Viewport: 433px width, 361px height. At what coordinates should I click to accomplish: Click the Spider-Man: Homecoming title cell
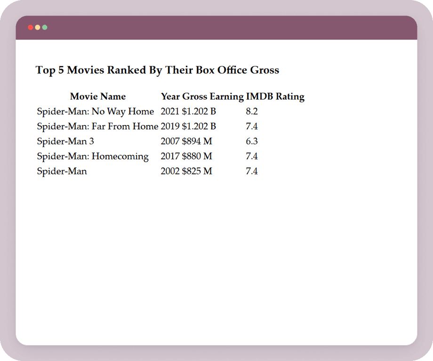(93, 157)
